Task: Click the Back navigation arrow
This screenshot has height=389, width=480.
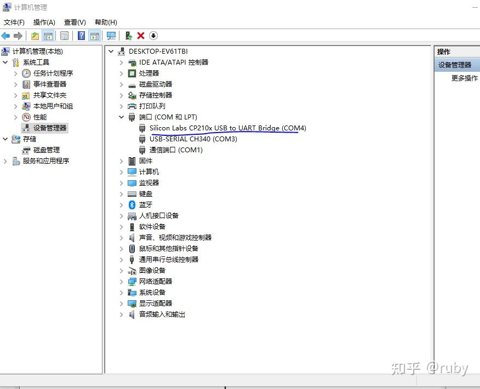Action: click(6, 36)
